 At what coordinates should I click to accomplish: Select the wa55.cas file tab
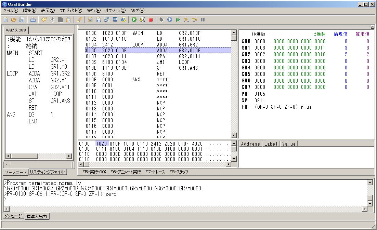[x=16, y=30]
